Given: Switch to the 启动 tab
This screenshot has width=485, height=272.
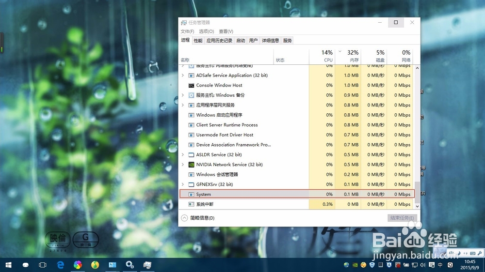Looking at the screenshot, I should (x=241, y=41).
